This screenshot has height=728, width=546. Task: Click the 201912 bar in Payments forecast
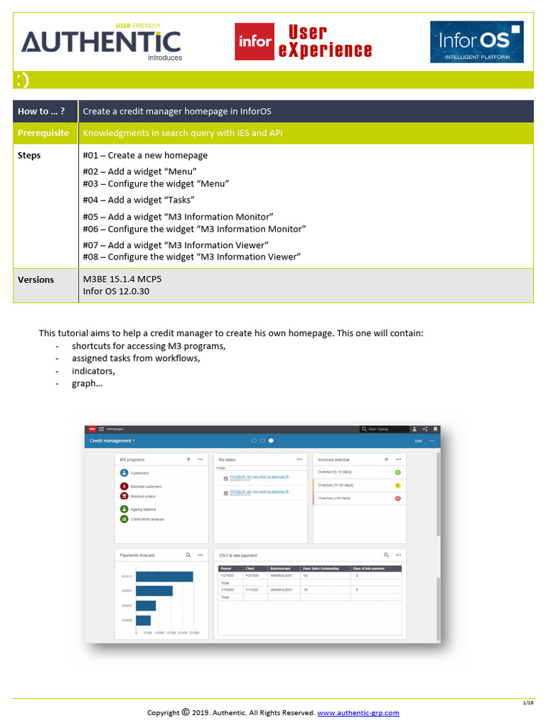point(164,577)
